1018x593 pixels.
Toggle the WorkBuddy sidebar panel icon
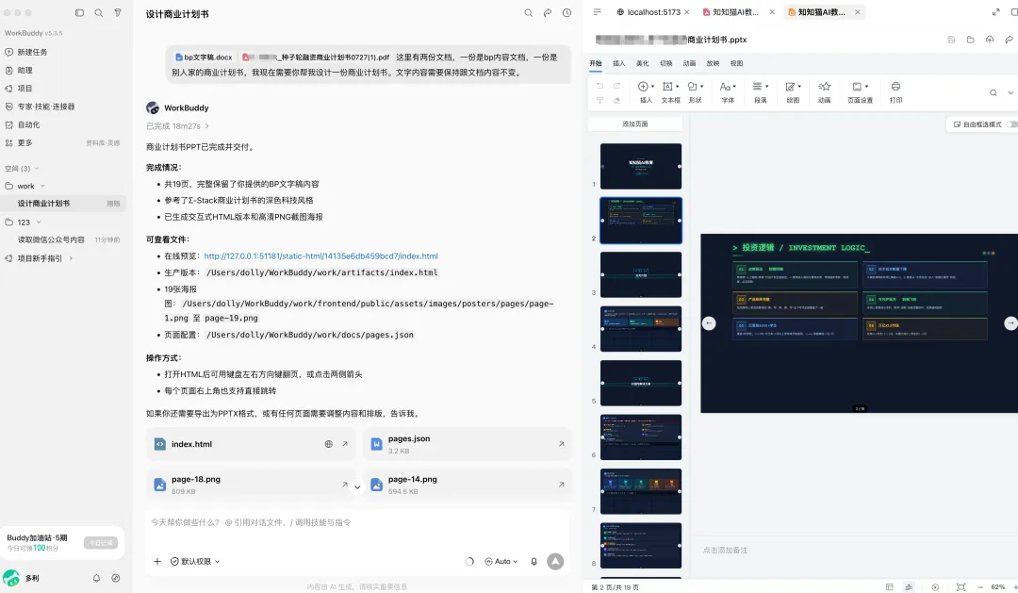pyautogui.click(x=79, y=12)
